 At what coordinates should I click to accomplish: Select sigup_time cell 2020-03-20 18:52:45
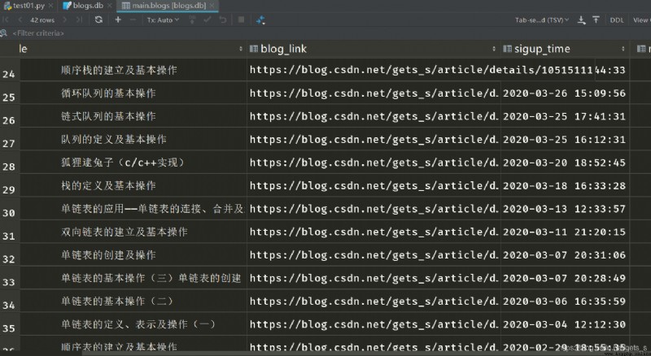coord(564,163)
